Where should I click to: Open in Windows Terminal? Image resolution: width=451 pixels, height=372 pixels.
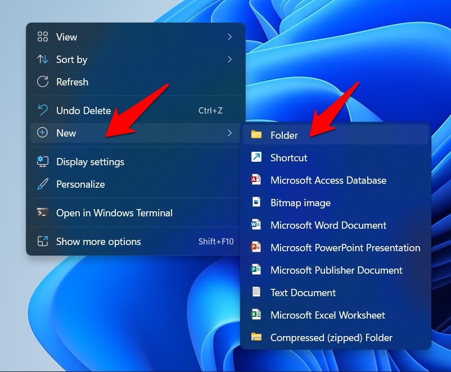114,213
